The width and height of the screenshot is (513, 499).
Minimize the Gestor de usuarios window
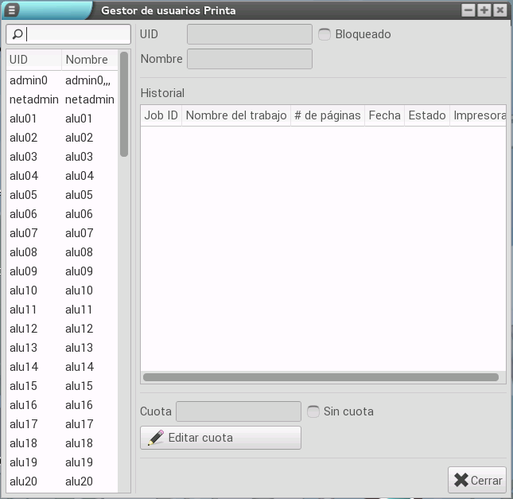[468, 10]
